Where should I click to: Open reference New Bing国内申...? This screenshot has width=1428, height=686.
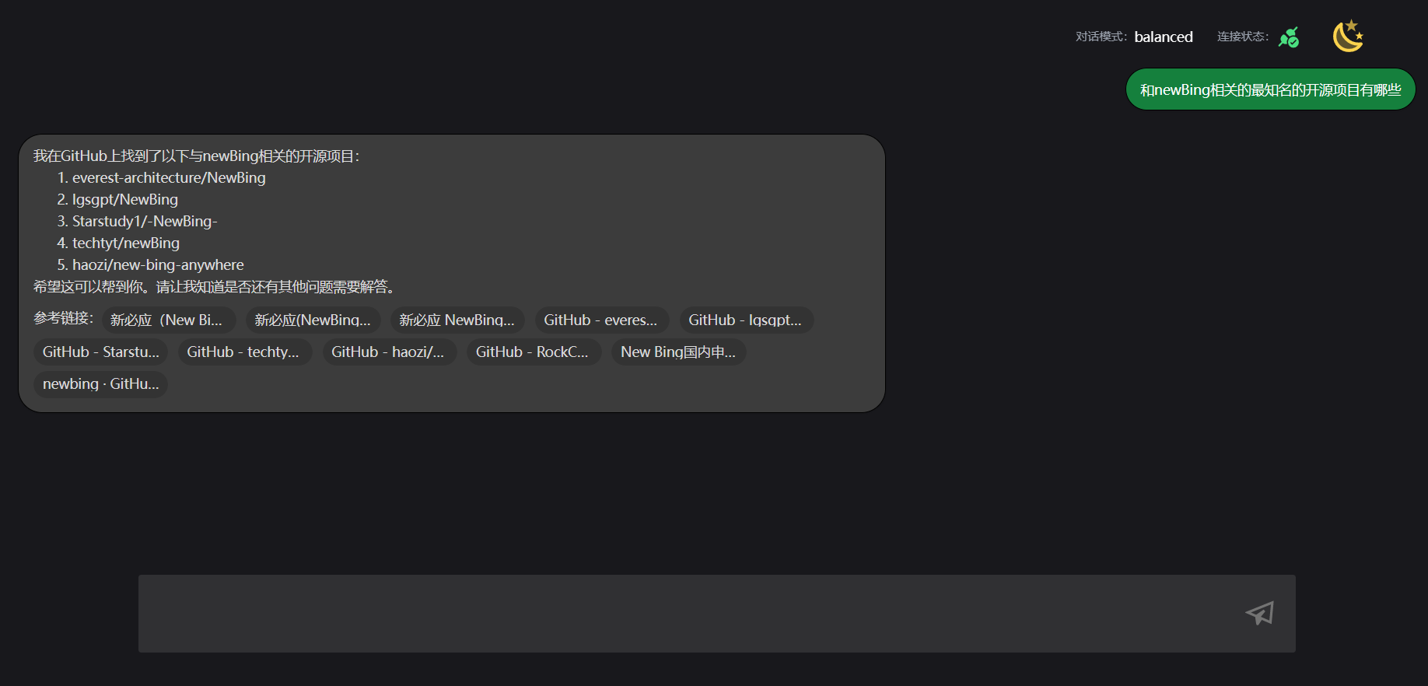click(678, 352)
